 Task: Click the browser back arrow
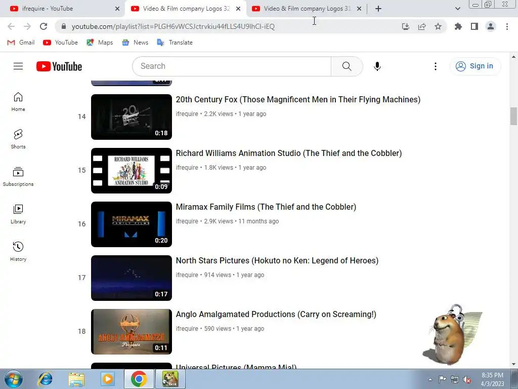(x=11, y=26)
